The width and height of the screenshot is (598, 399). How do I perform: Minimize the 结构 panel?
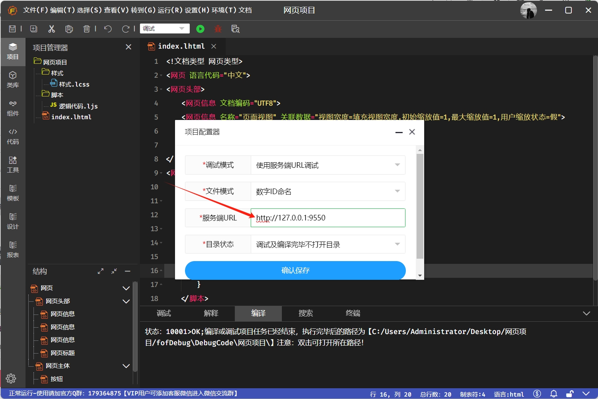(128, 271)
